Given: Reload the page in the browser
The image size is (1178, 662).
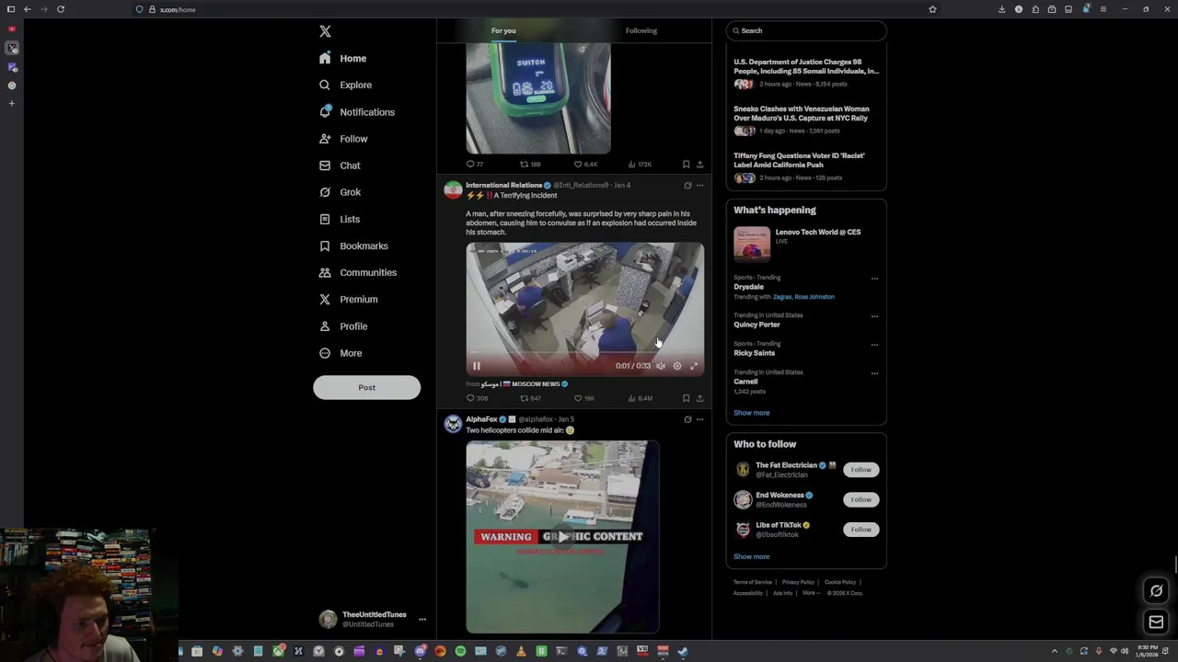Looking at the screenshot, I should [x=61, y=9].
